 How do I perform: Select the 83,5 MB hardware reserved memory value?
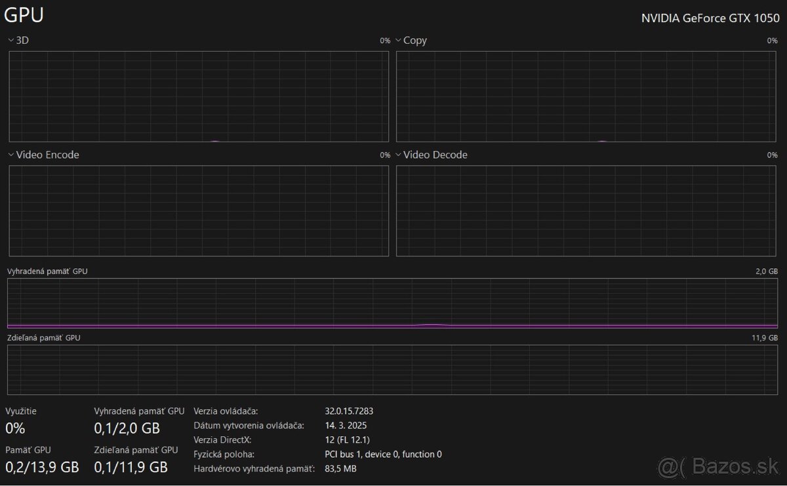tap(340, 469)
